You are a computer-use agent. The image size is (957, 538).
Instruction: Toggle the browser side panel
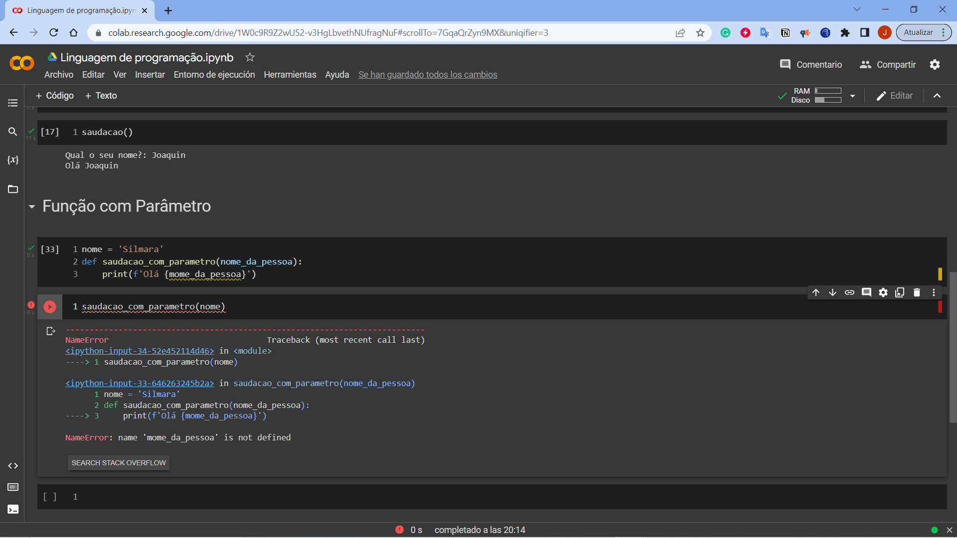point(865,33)
